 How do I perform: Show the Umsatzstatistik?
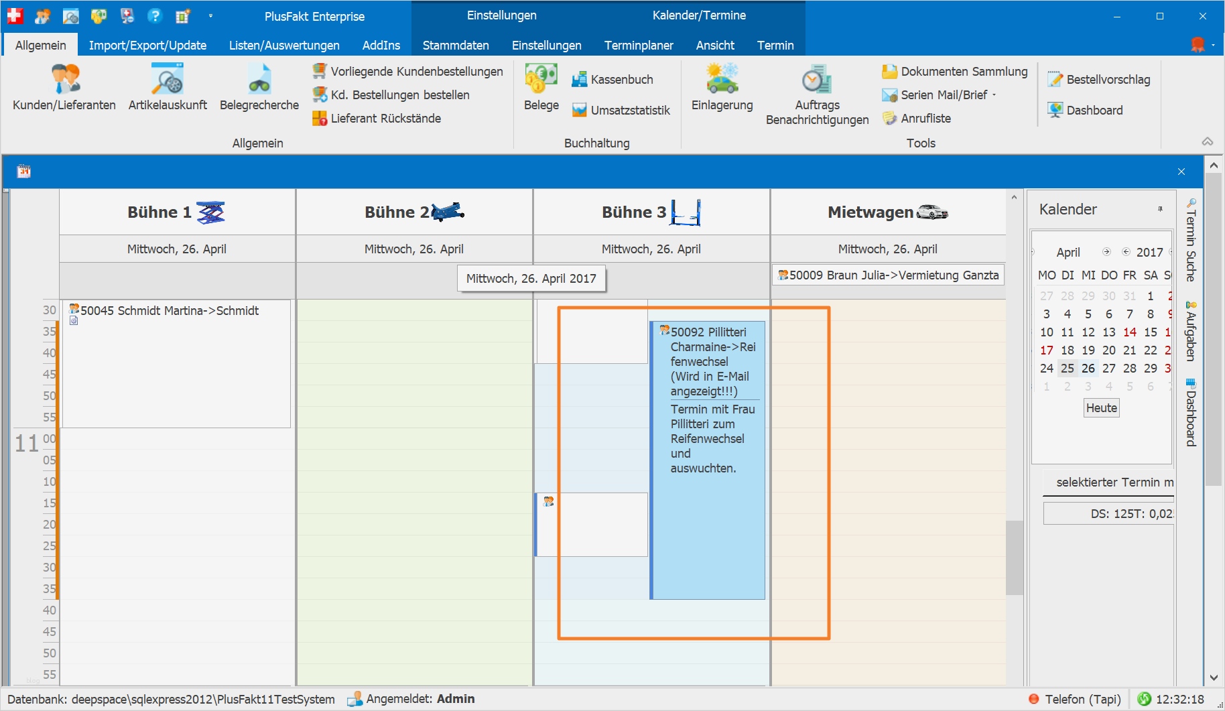pos(621,110)
